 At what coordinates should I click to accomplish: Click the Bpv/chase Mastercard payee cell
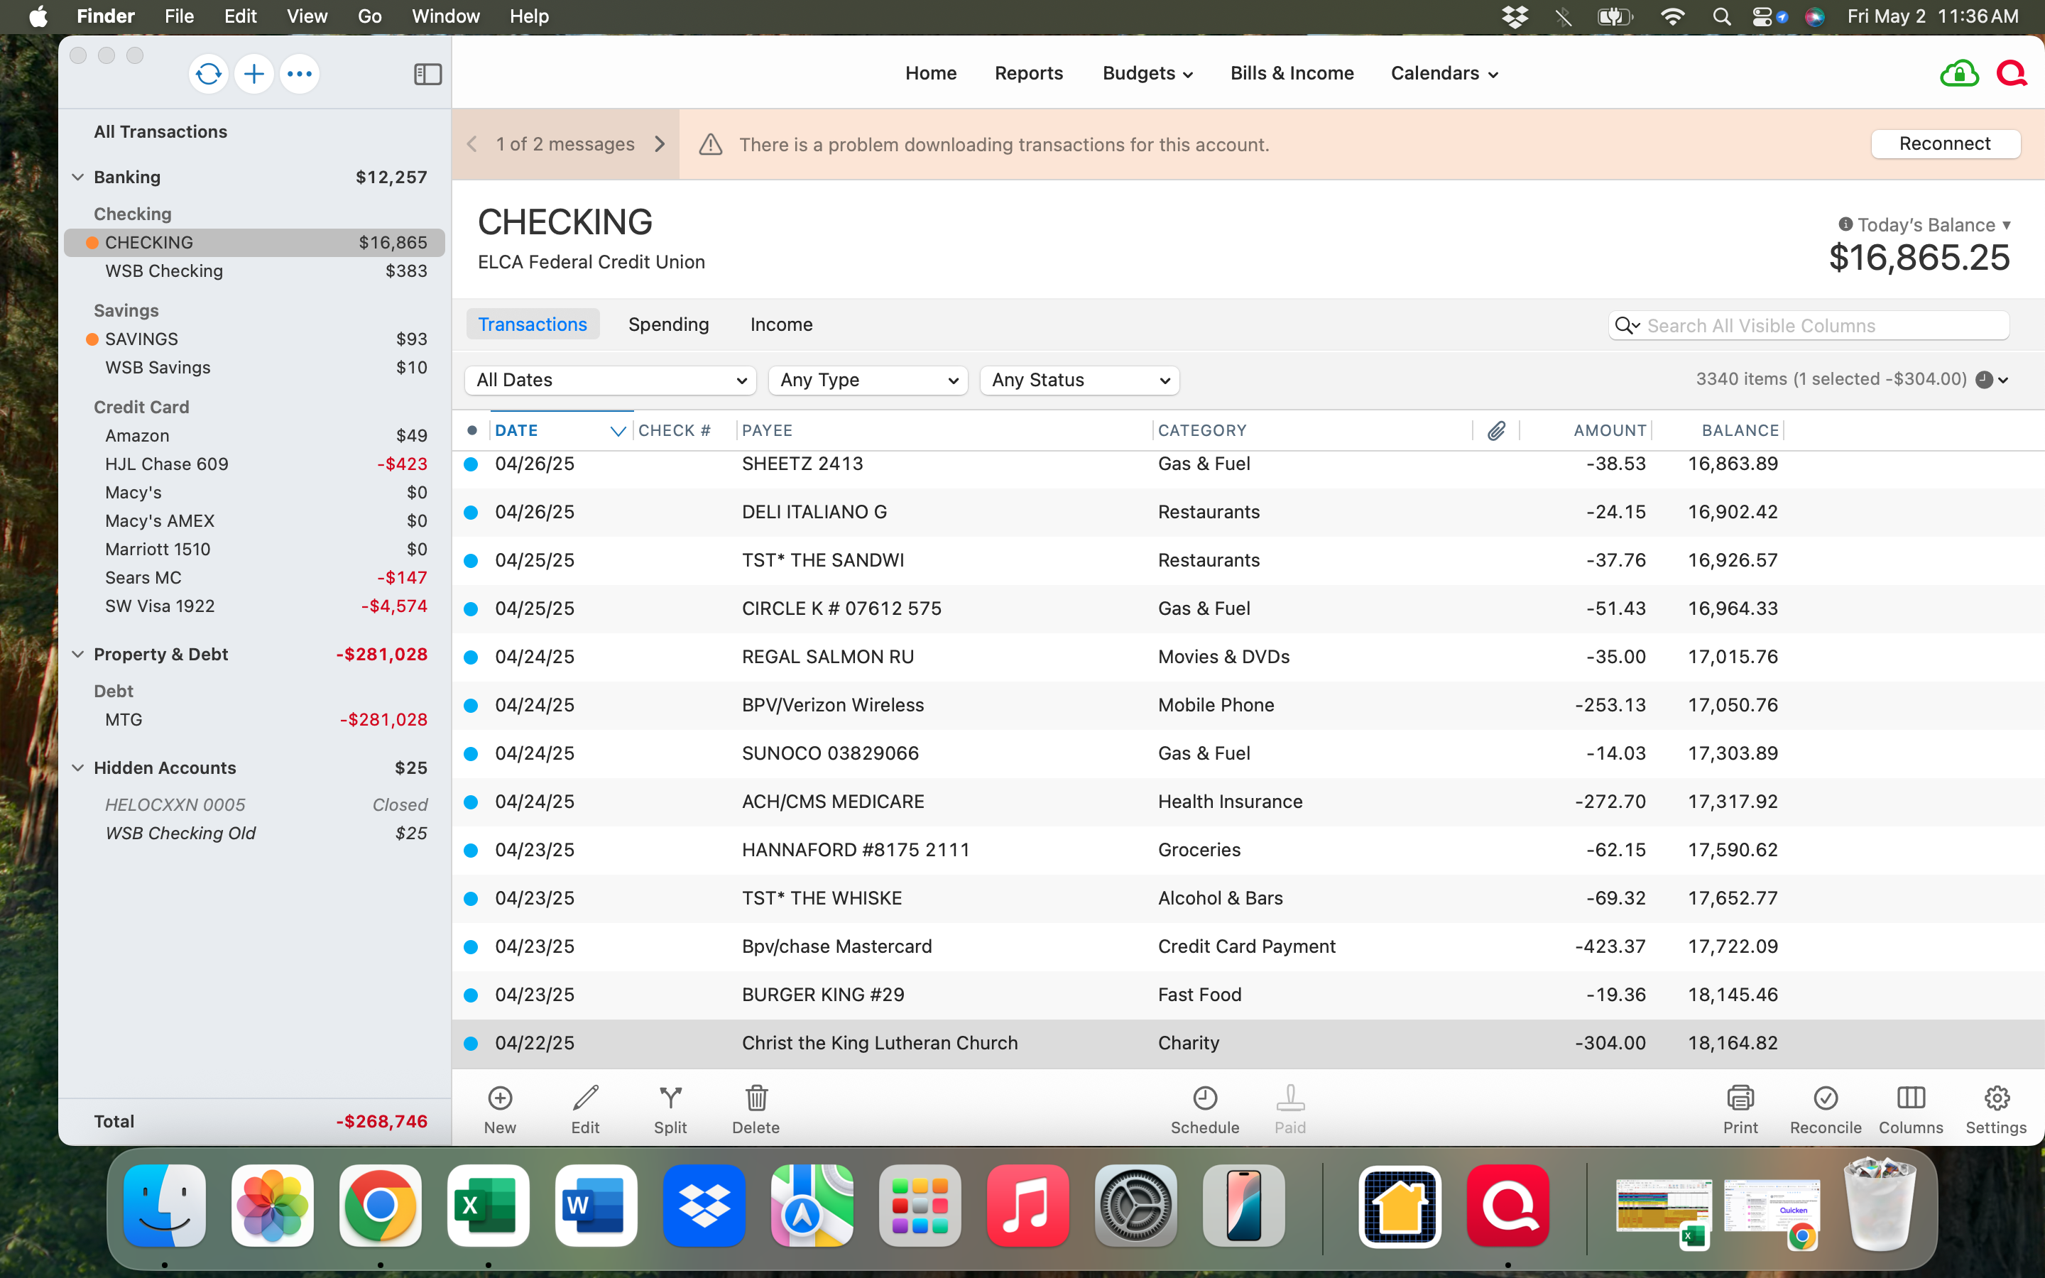(x=836, y=946)
